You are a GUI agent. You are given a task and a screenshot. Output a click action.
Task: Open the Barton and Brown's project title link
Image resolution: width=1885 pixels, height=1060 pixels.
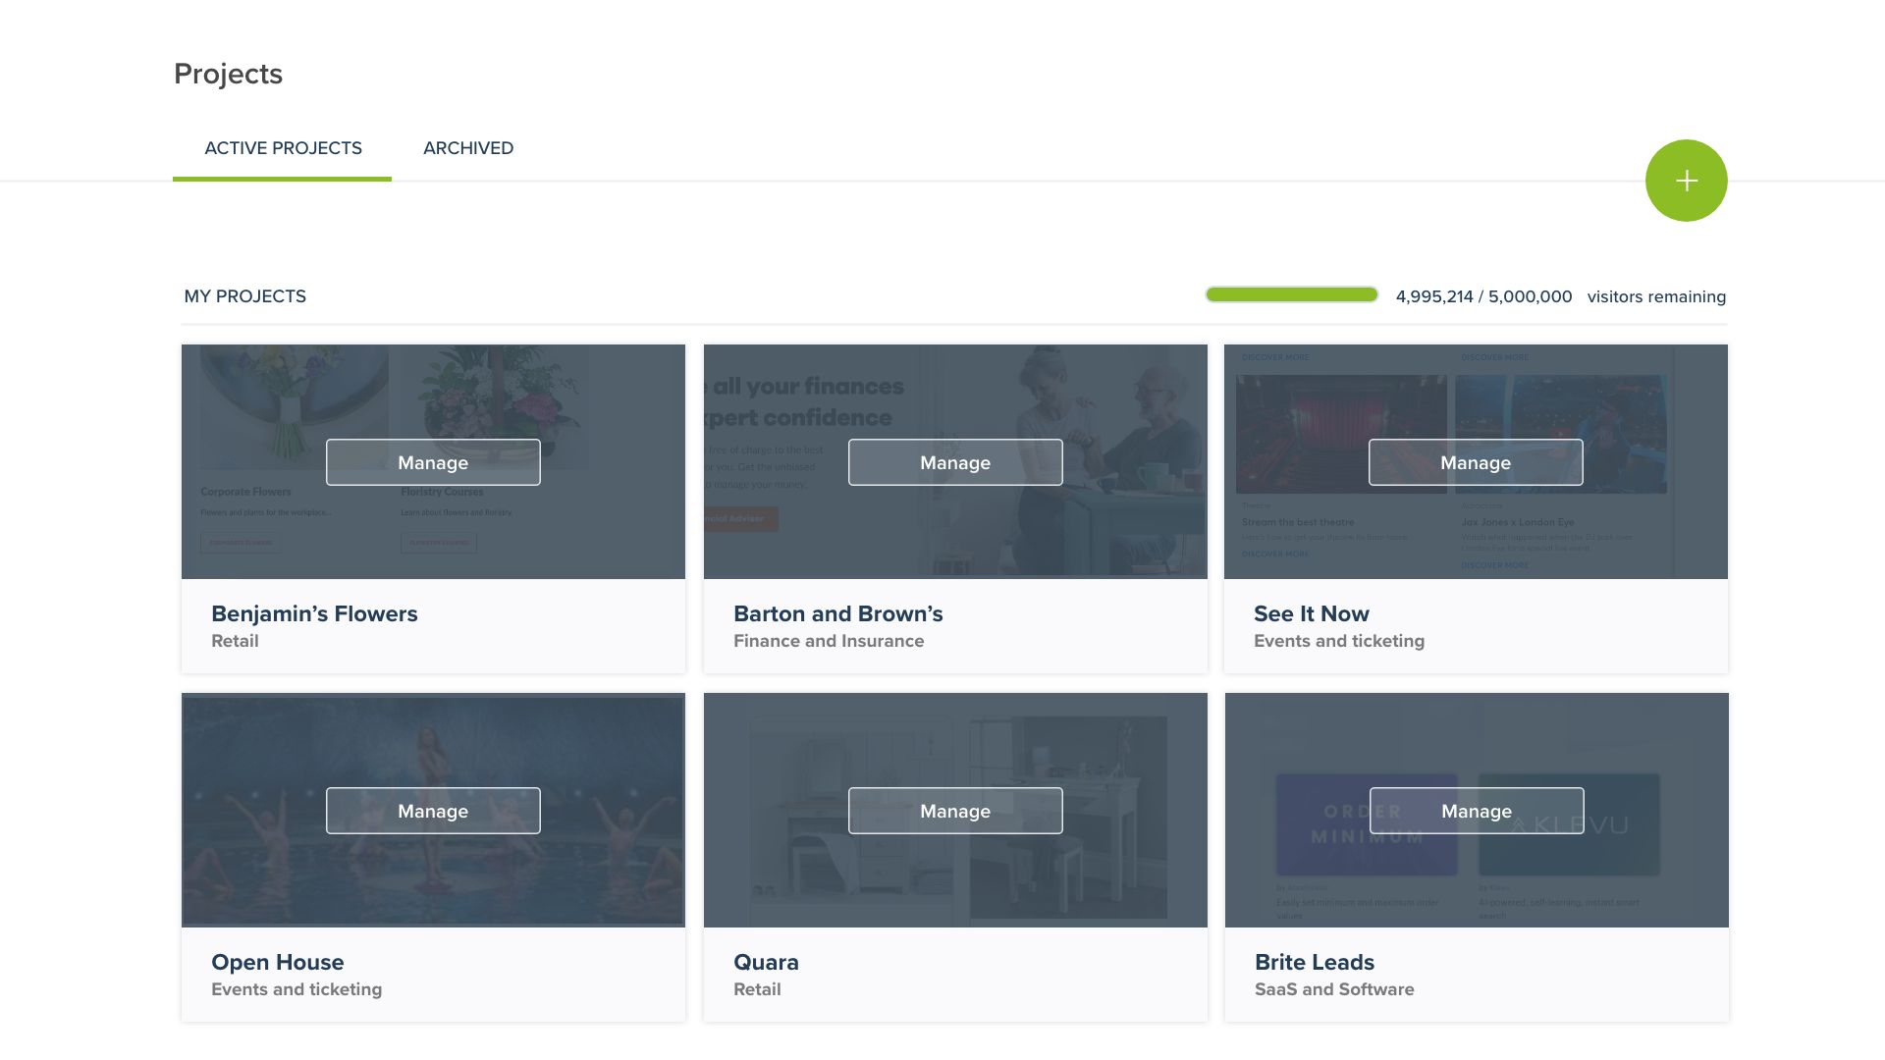click(x=837, y=613)
